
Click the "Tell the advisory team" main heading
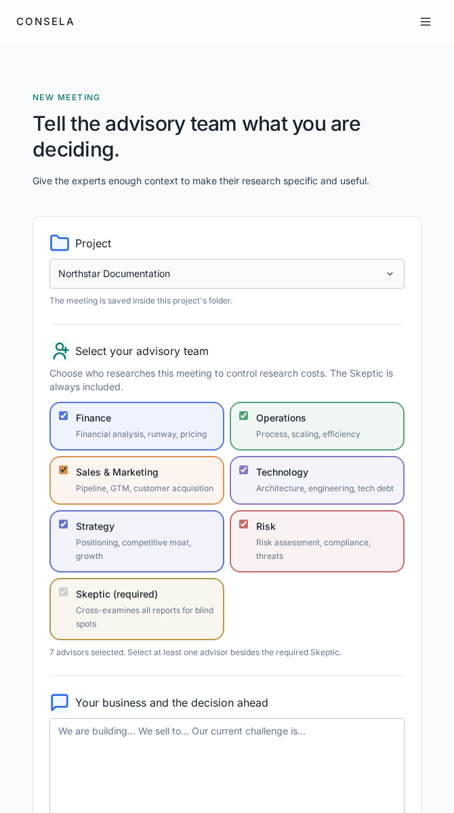click(197, 136)
